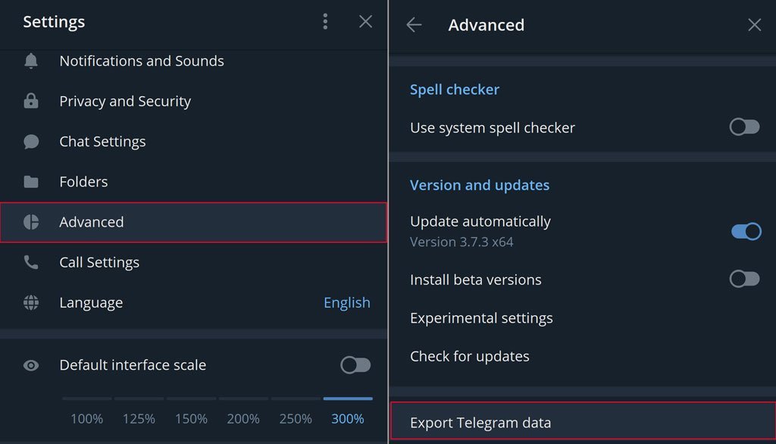The image size is (776, 444).
Task: Click Export Telegram data
Action: pos(583,422)
